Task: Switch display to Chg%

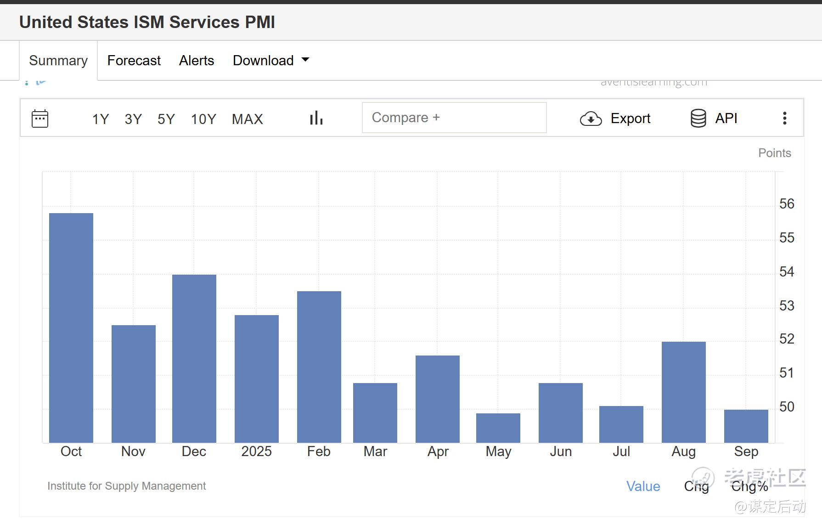Action: [749, 486]
